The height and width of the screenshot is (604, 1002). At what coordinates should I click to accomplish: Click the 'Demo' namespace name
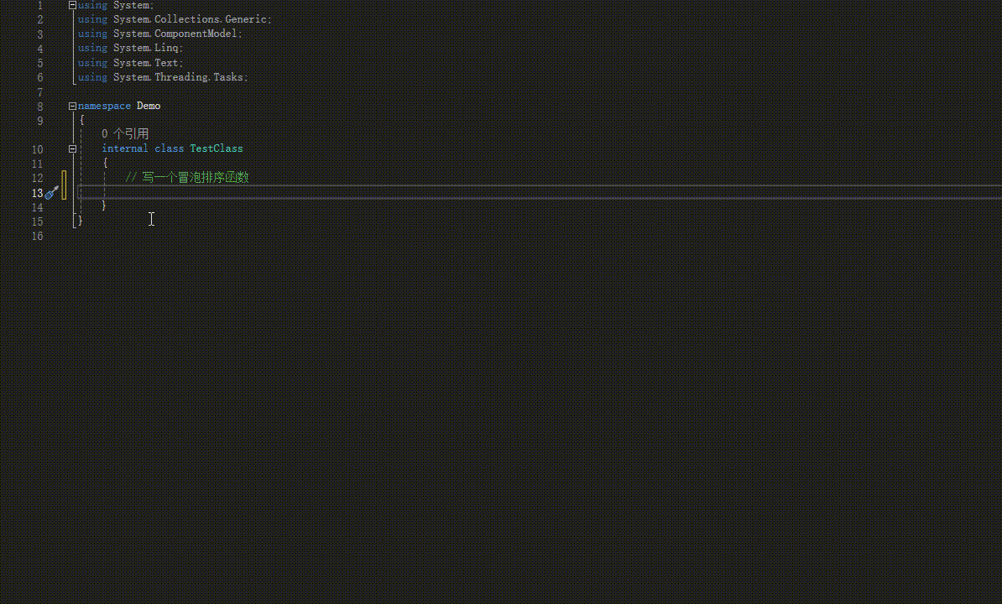(149, 106)
